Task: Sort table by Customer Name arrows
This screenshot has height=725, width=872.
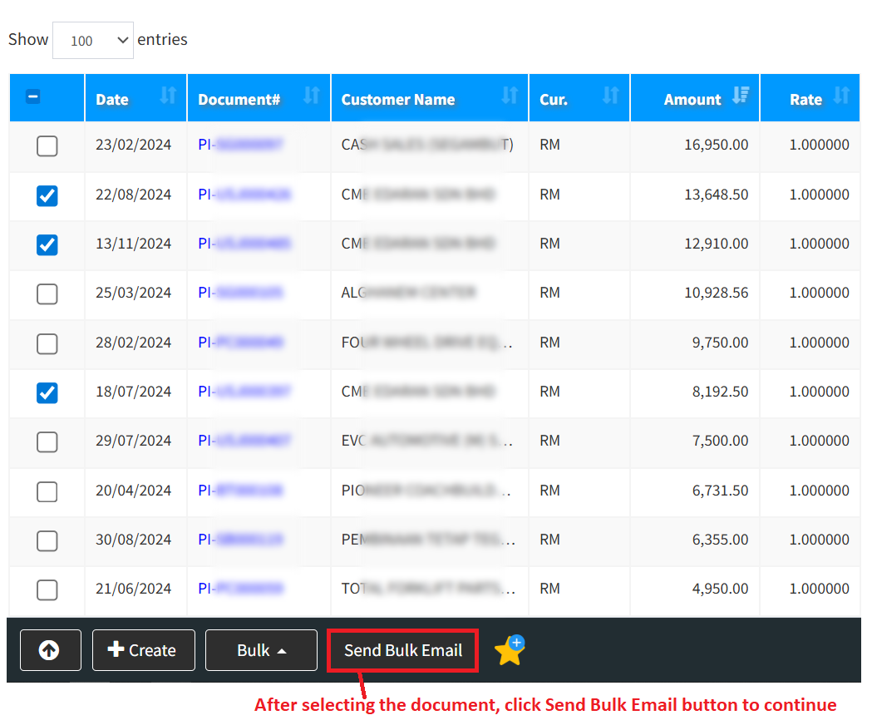Action: tap(510, 96)
